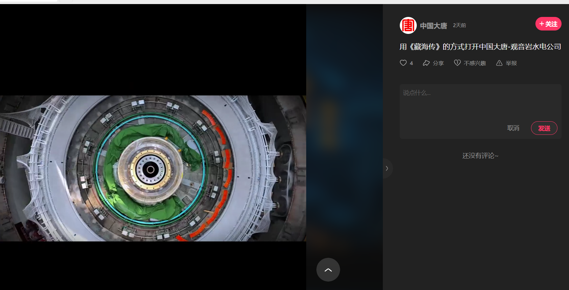
Task: Click the 2天前 timestamp text
Action: tap(459, 25)
